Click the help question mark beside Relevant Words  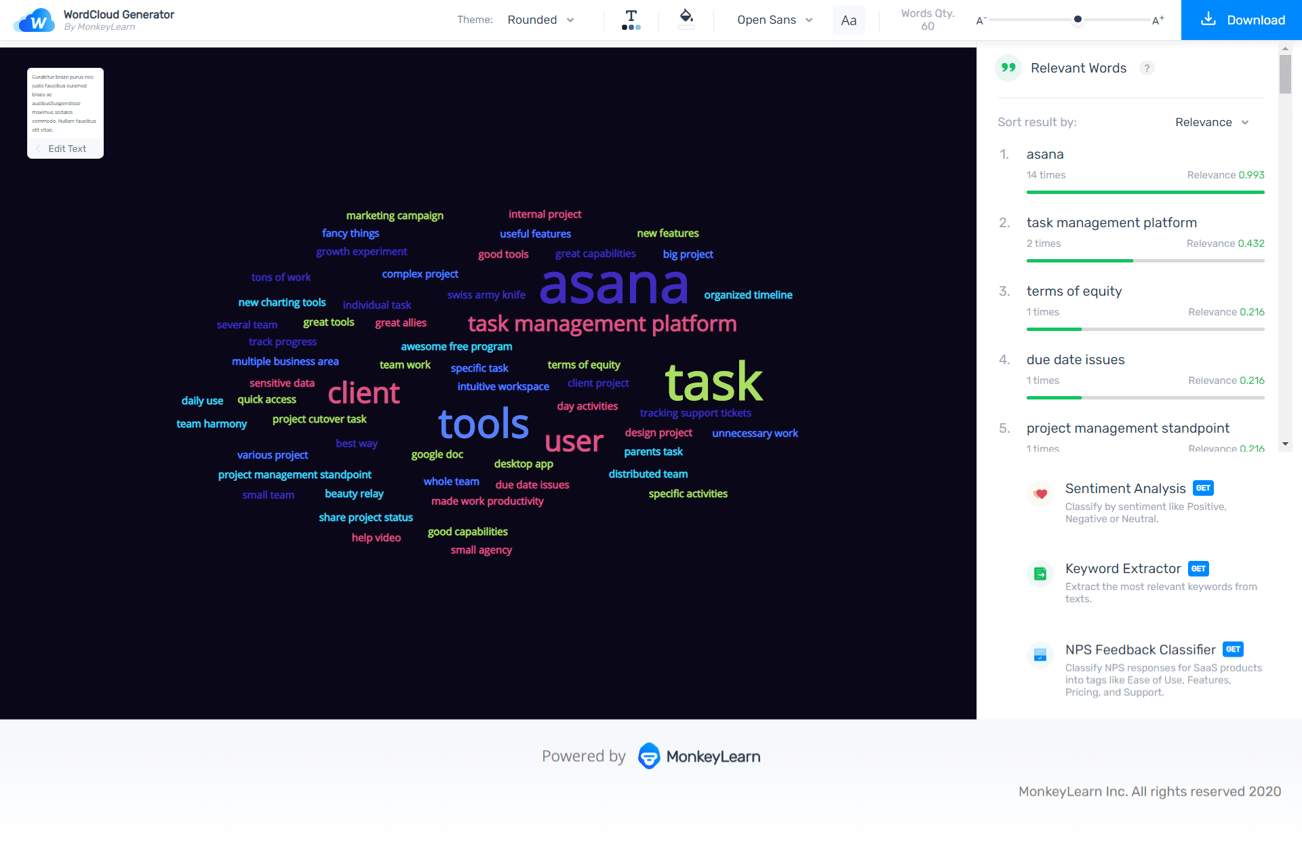[1147, 68]
